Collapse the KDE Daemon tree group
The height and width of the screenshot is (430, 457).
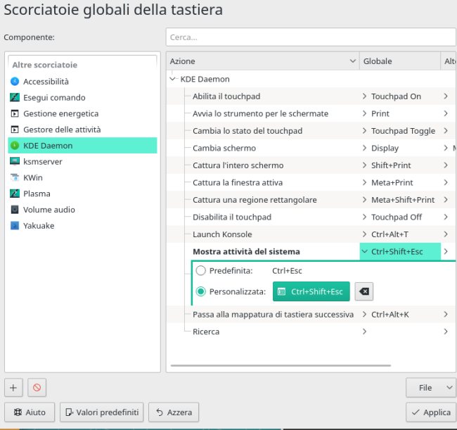point(172,79)
